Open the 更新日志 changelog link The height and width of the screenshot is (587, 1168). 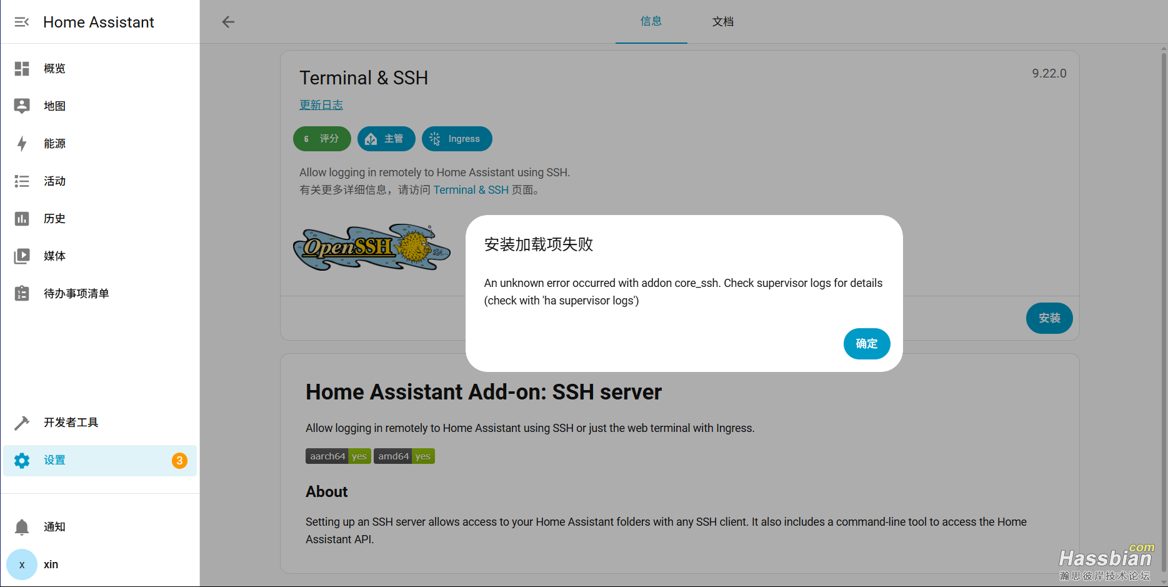coord(321,105)
